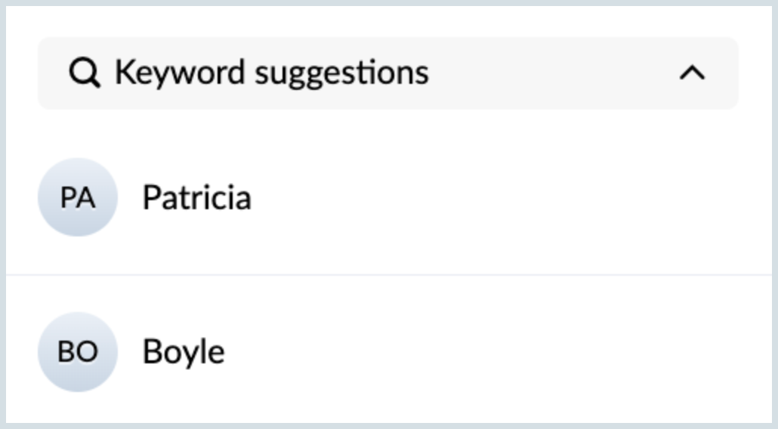The image size is (778, 429).
Task: Click the Keyword suggestions title text
Action: (272, 73)
